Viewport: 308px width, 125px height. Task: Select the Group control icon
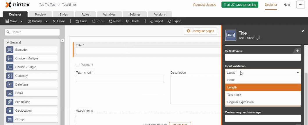tap(10, 119)
